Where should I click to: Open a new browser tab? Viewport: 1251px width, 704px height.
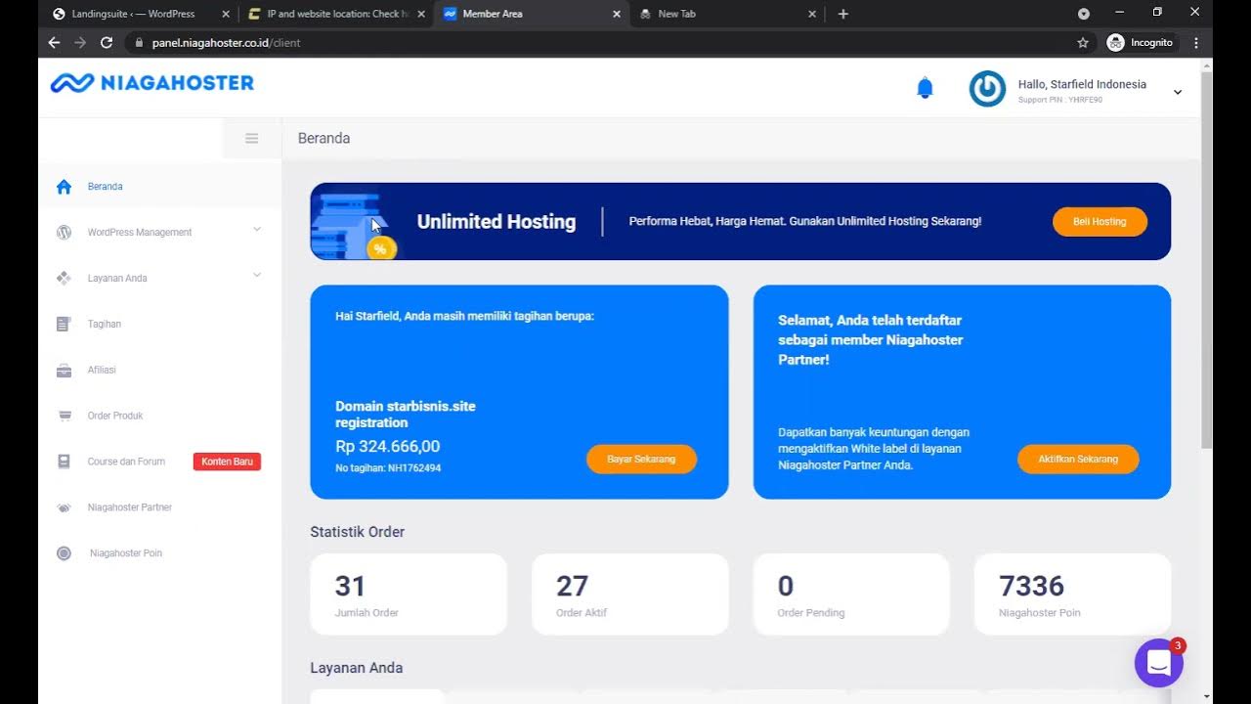pos(843,14)
